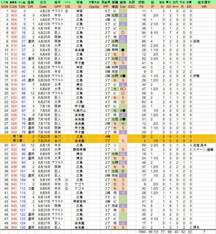This screenshot has height=234, width=216.
Task: Select home run name 伊勢
Action: [x=196, y=76]
